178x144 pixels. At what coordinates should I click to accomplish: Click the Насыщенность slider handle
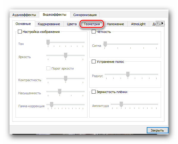pyautogui.click(x=60, y=92)
